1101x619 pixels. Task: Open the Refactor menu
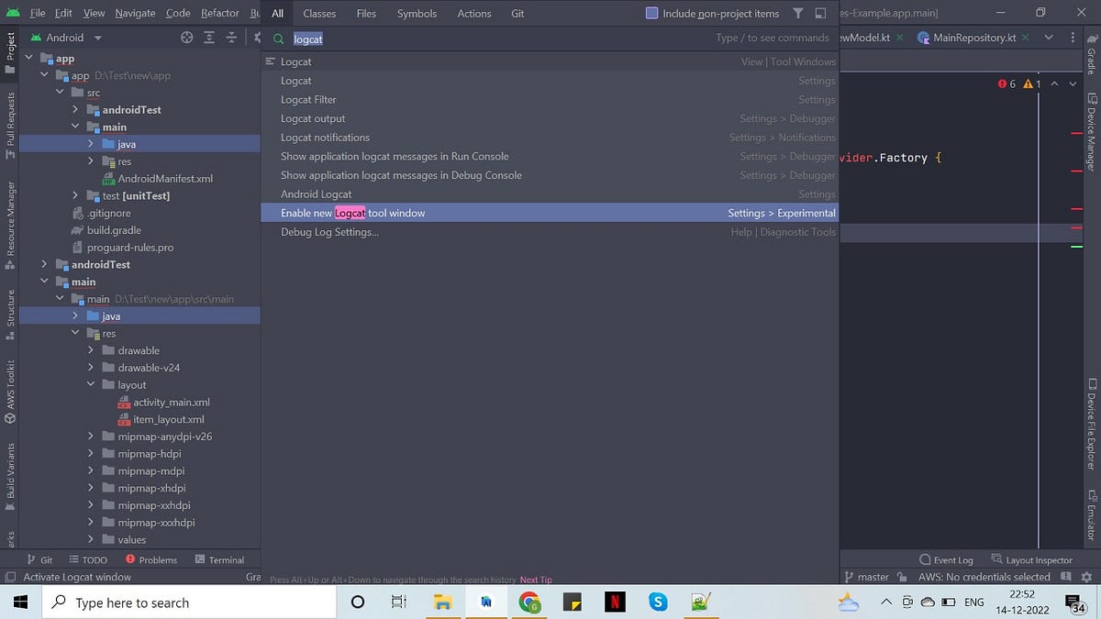point(219,13)
